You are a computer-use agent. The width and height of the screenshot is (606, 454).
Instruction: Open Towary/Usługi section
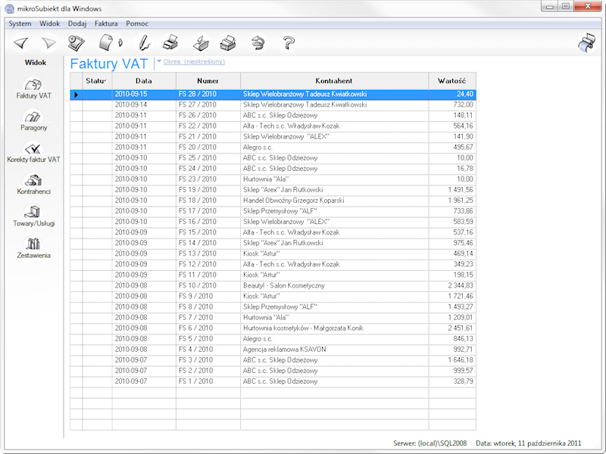(33, 216)
